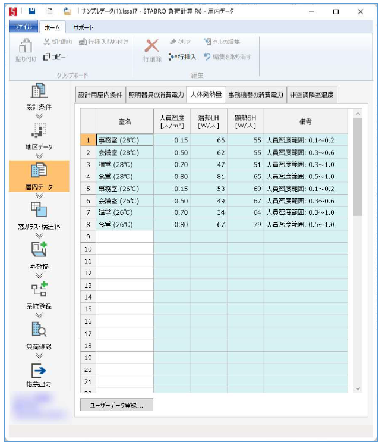Switch to 非空調隣室温度 tab
Viewport: 382px width, 445px height.
tap(311, 95)
